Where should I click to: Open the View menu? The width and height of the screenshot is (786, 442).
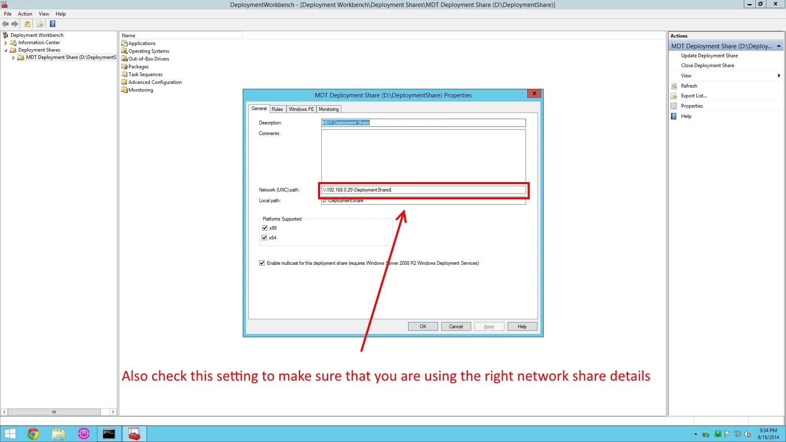point(44,14)
